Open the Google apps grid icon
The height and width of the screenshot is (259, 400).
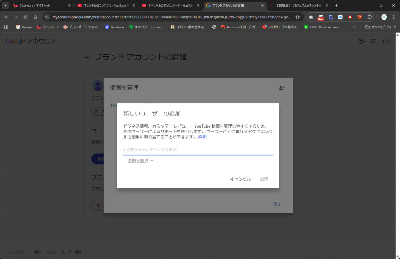(373, 41)
